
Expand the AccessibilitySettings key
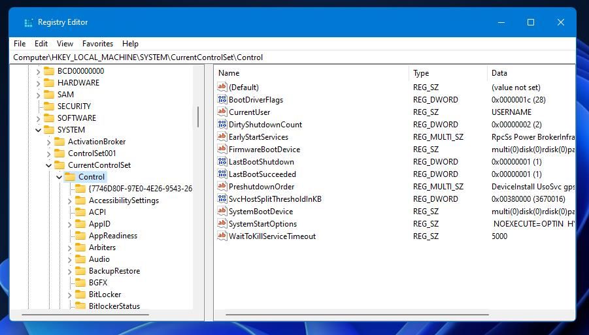coord(69,200)
